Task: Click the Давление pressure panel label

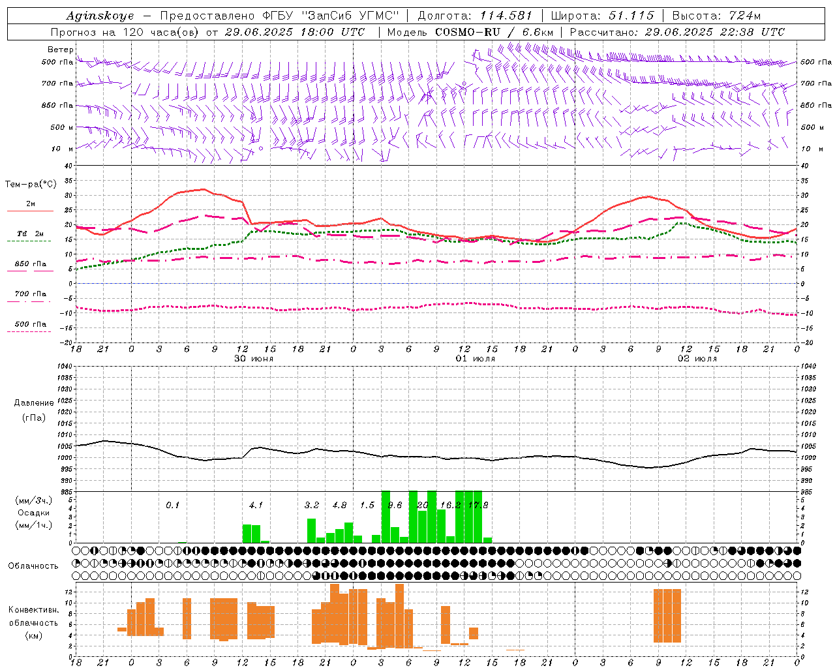Action: pos(34,403)
